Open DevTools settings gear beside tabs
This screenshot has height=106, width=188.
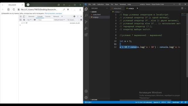click(x=74, y=16)
